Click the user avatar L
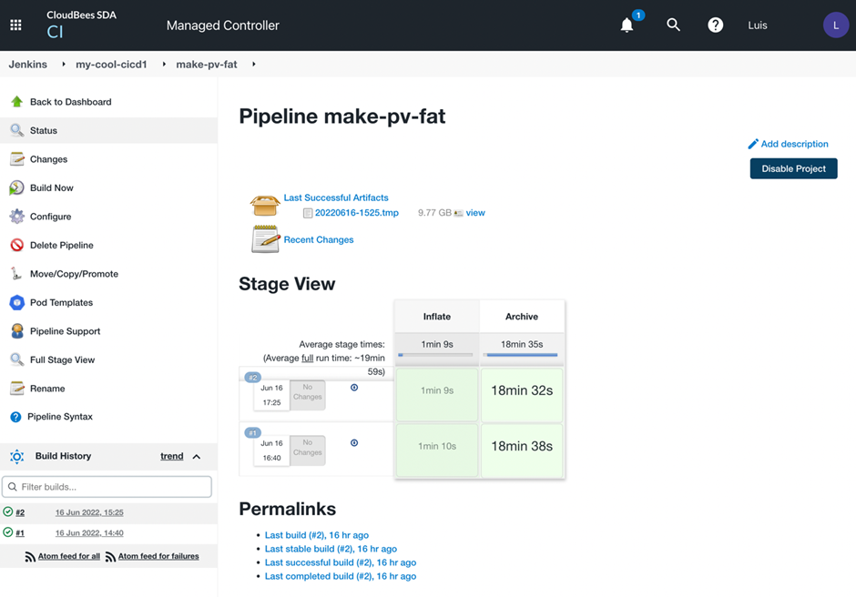This screenshot has width=856, height=597. (836, 25)
